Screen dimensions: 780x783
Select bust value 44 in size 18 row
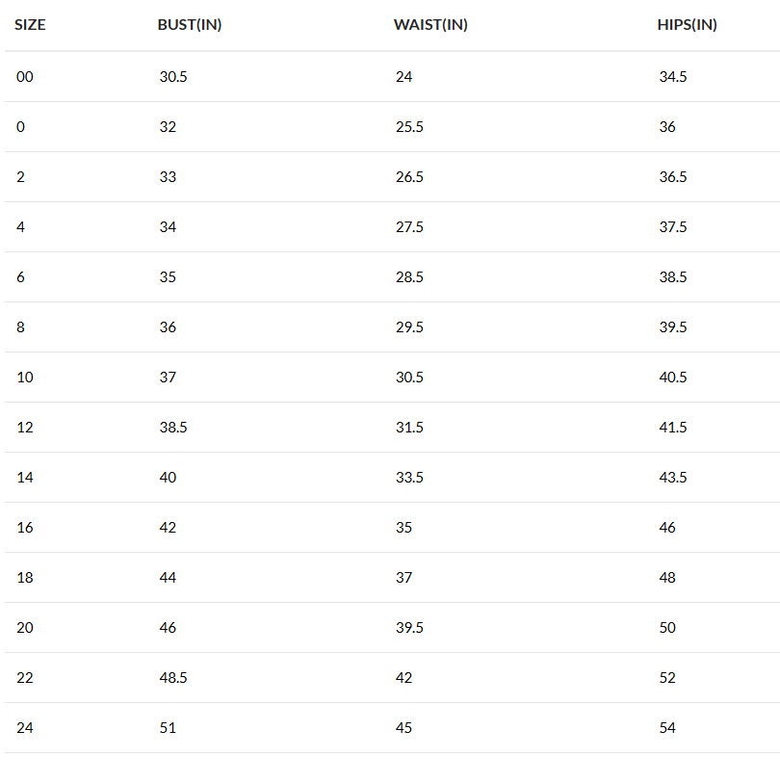(x=168, y=578)
